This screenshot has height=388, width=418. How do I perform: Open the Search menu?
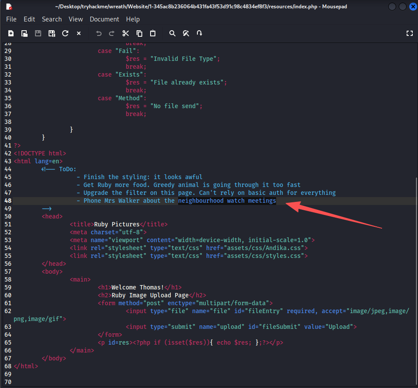click(x=52, y=19)
